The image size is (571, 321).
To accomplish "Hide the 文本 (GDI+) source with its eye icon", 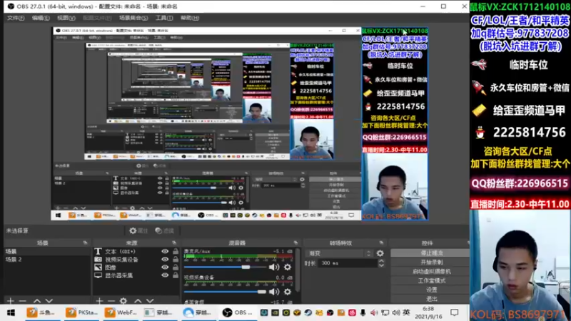I will [165, 252].
